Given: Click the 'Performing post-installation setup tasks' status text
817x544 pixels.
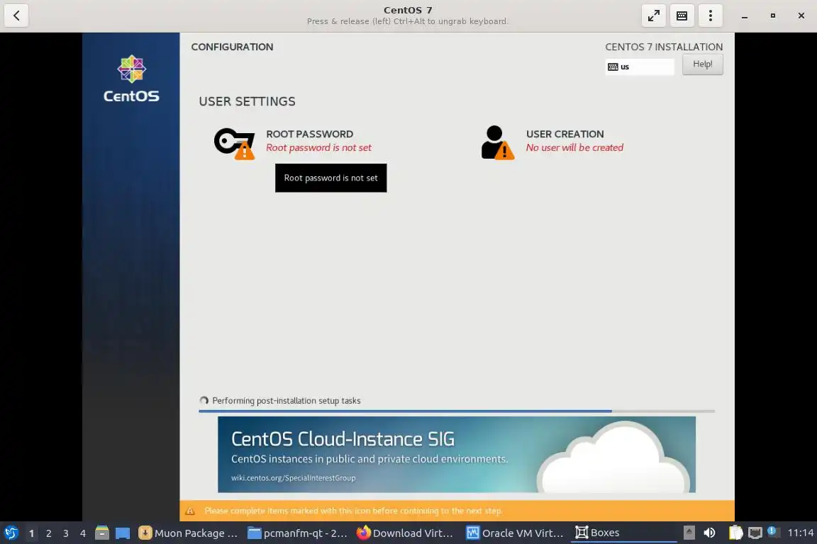Looking at the screenshot, I should point(286,401).
